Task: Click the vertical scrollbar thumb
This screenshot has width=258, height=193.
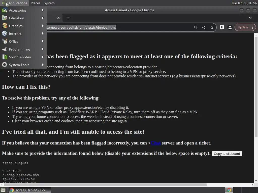Action: click(x=256, y=87)
